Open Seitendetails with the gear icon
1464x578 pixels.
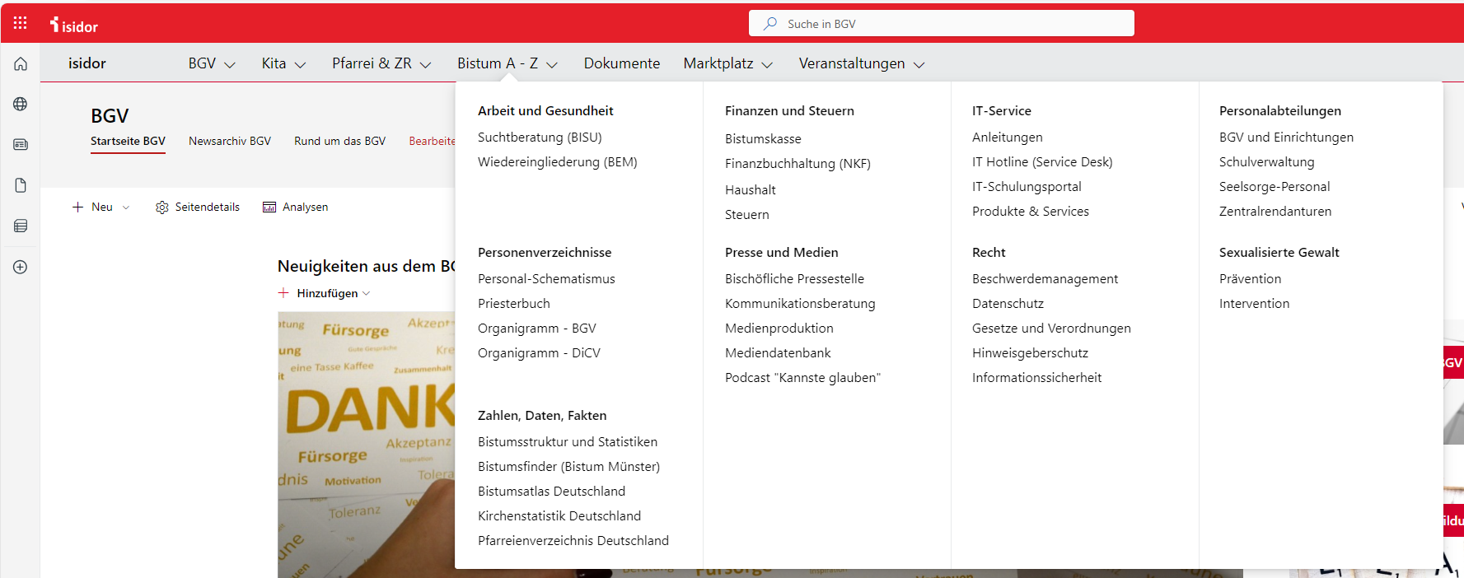pyautogui.click(x=162, y=207)
